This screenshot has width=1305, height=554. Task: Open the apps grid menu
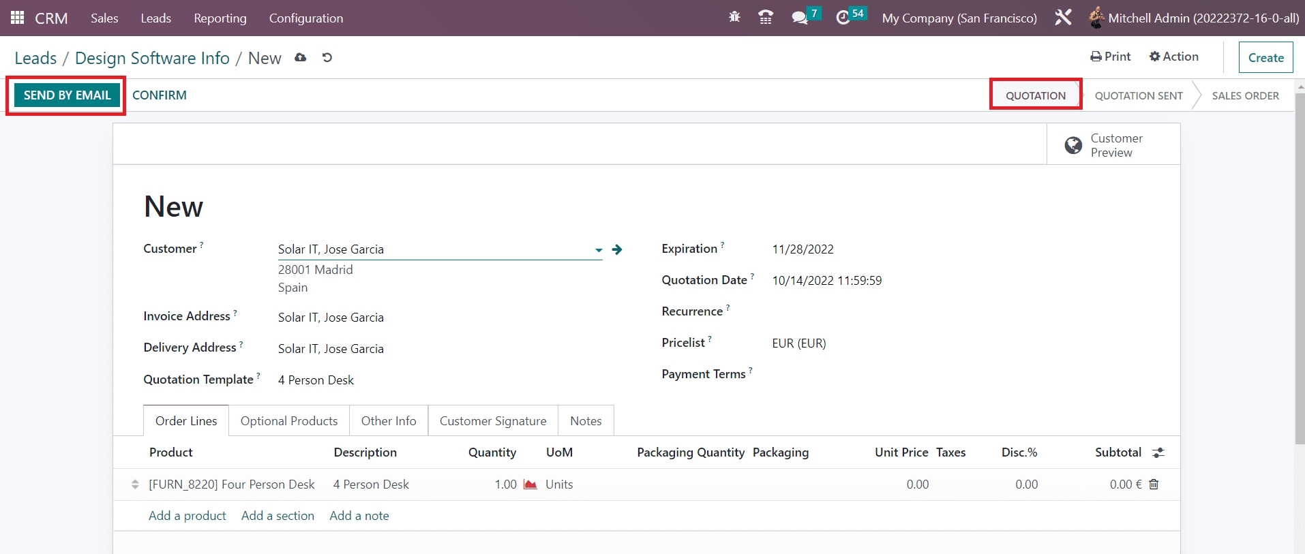[x=18, y=18]
